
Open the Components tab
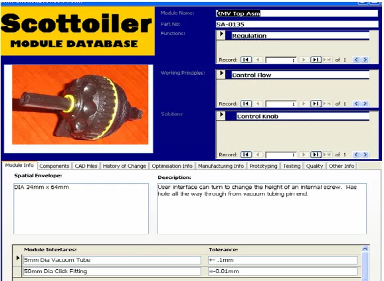[54, 166]
